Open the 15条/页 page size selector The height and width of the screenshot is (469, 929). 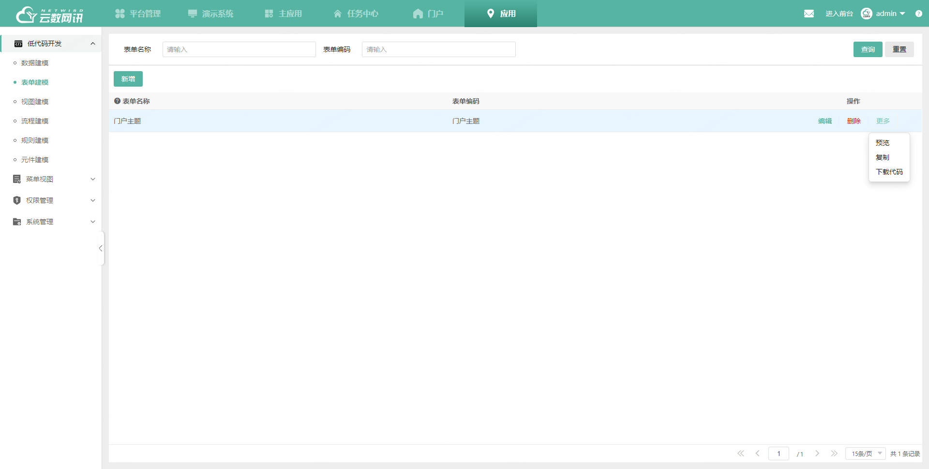pos(865,454)
